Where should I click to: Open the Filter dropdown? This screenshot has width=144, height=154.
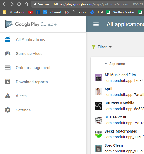(102, 47)
